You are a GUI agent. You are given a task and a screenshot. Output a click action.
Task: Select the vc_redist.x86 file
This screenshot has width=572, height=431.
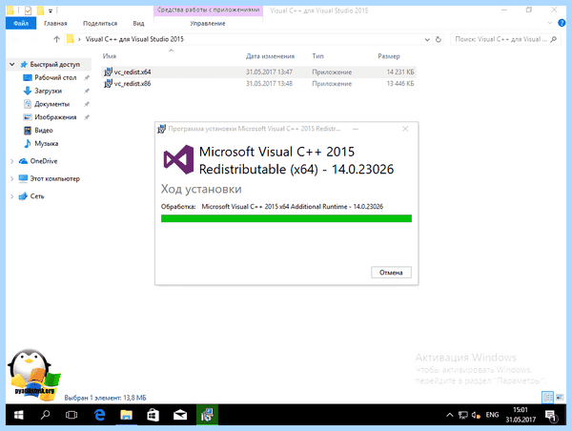pyautogui.click(x=258, y=84)
